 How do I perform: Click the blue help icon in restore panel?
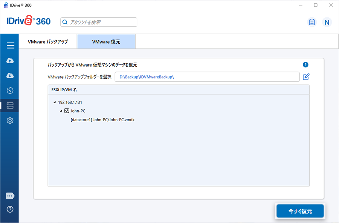click(x=305, y=65)
